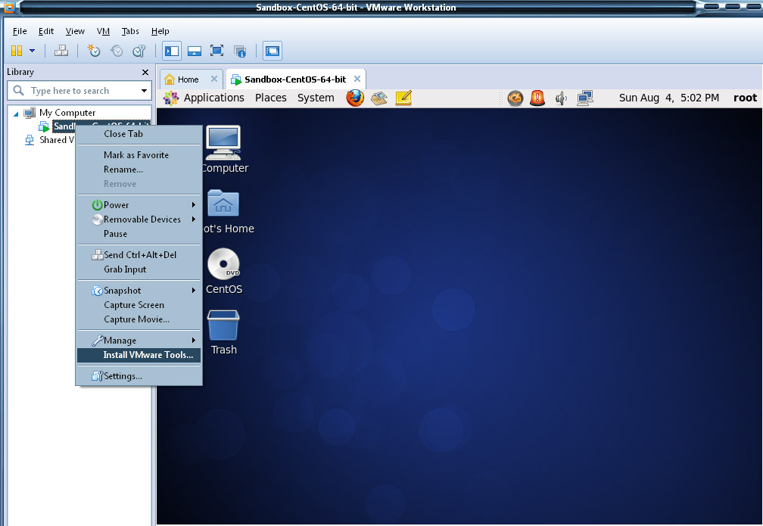Click the red alert notification icon
The height and width of the screenshot is (526, 763).
click(x=537, y=98)
